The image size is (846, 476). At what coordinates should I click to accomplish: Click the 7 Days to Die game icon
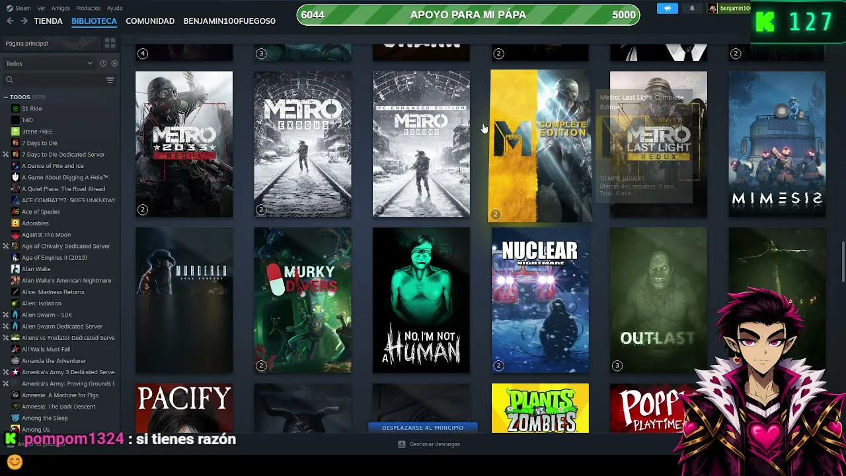15,143
